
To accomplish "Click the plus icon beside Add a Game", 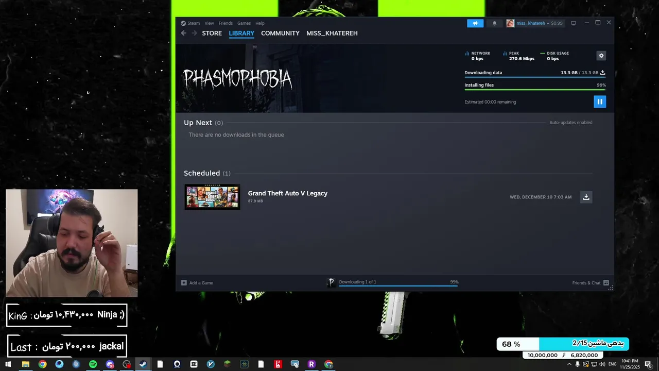I will 184,283.
